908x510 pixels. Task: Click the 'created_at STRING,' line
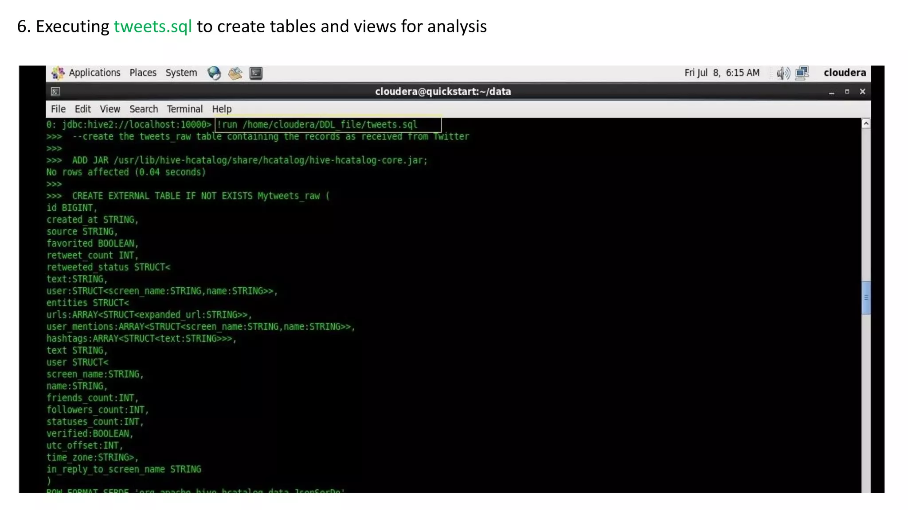(x=92, y=220)
